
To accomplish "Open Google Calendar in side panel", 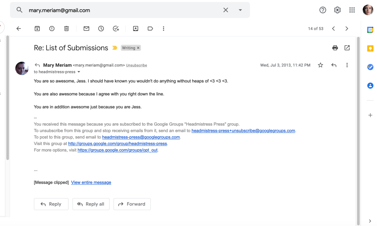I will (370, 30).
